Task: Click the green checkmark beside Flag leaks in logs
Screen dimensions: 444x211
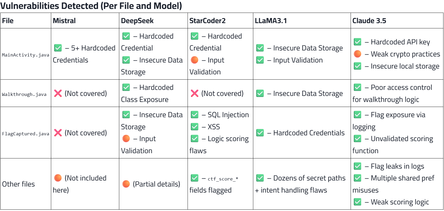Action: [x=357, y=166]
